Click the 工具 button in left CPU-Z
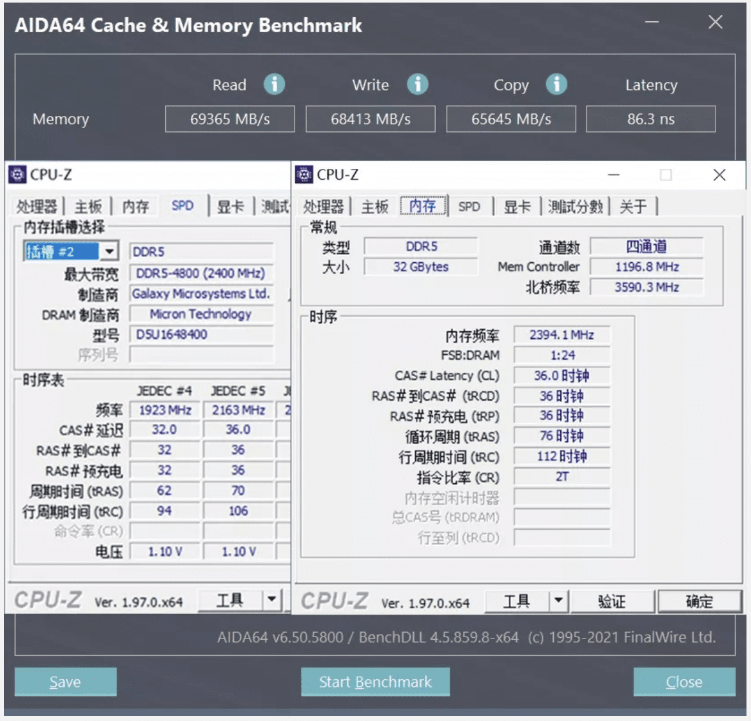This screenshot has height=721, width=751. coord(230,599)
